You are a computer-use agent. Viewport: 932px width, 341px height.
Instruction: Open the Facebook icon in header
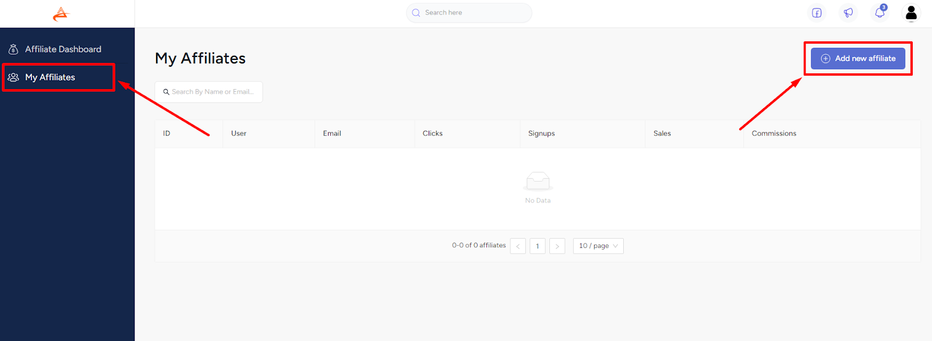pyautogui.click(x=817, y=13)
